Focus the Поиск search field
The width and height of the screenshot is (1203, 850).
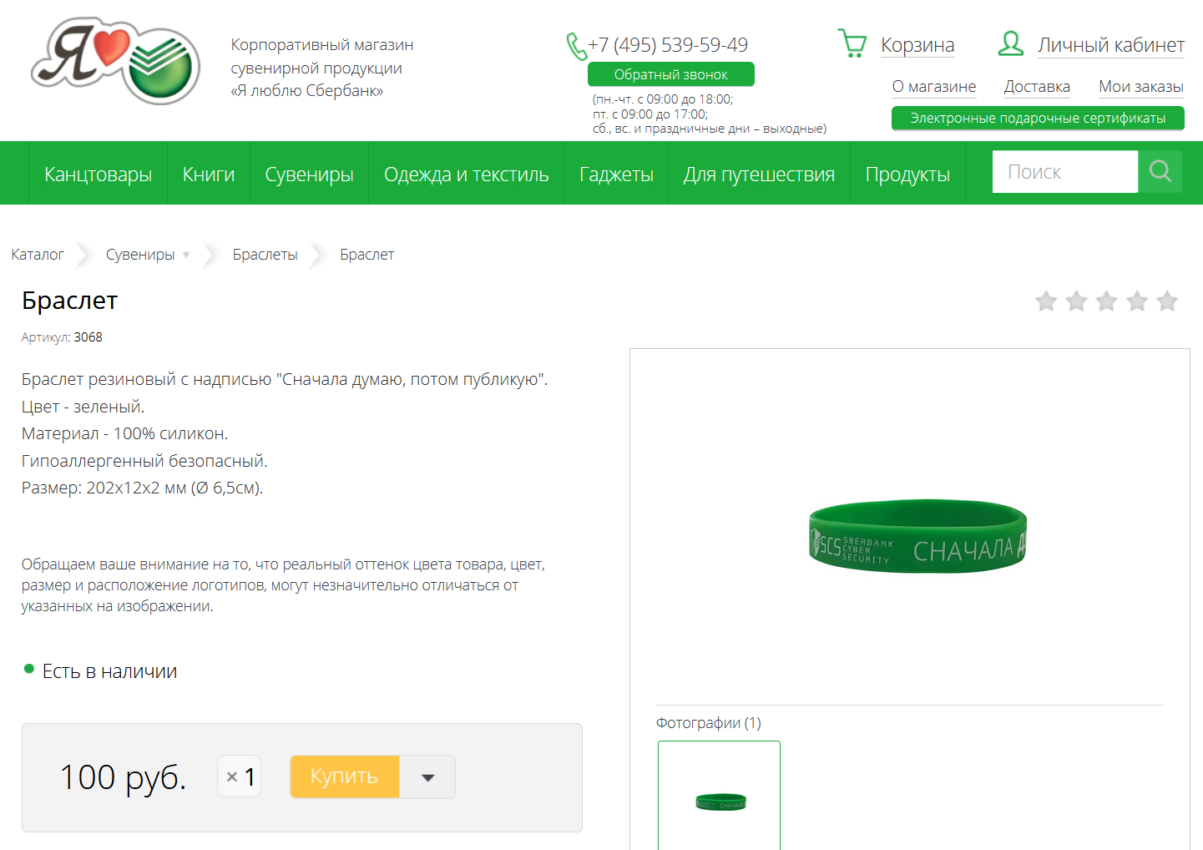(1065, 172)
